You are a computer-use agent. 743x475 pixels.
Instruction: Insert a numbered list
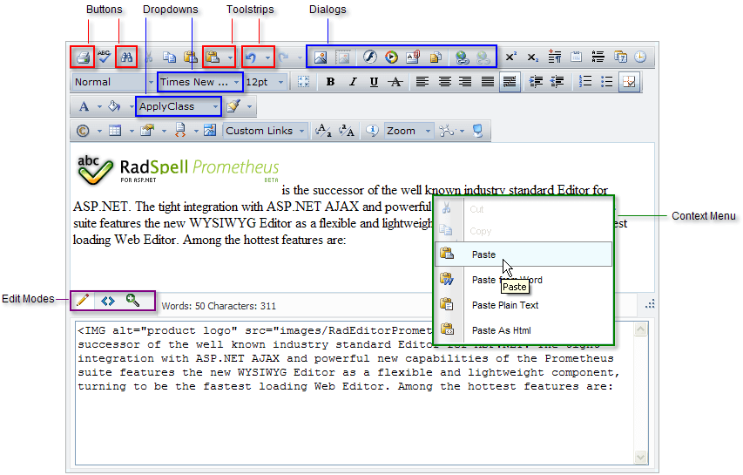point(585,82)
